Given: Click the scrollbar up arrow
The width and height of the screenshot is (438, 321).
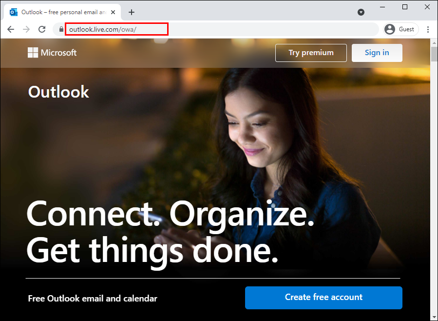Looking at the screenshot, I should [434, 42].
